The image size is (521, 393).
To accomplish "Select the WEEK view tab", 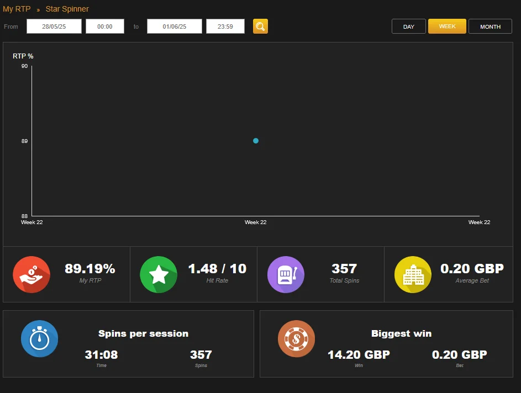I will coord(447,26).
